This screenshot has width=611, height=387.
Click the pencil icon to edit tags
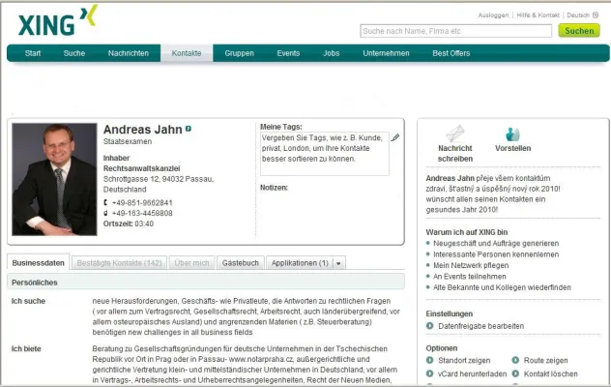(395, 137)
